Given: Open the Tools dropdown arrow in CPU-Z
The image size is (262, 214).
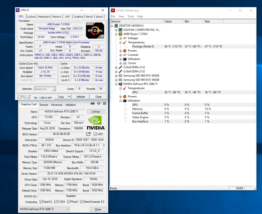Looking at the screenshot, I should click(69, 97).
